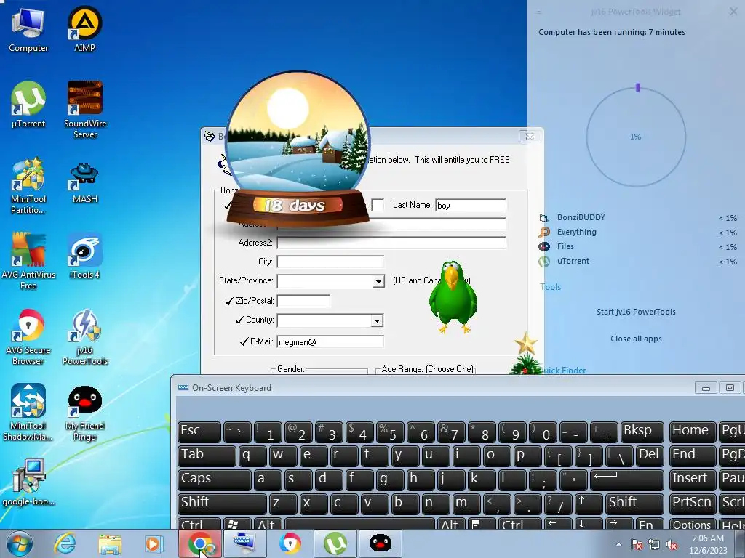
Task: Select the MiniTool ShadowMaker desktop icon
Action: point(28,412)
